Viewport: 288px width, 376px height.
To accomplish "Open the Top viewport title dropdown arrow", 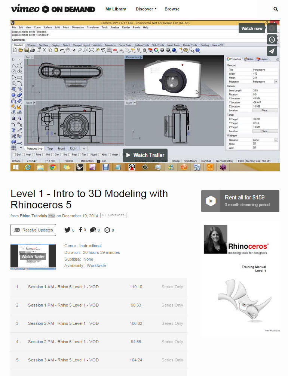I will (33, 57).
